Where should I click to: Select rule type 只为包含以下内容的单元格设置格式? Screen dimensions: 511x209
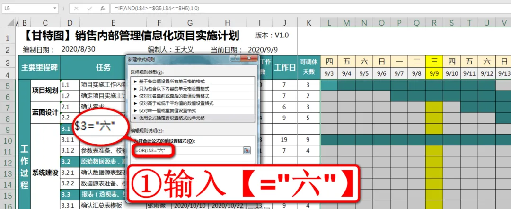tap(192, 89)
